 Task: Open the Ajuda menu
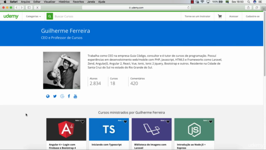coord(101,2)
